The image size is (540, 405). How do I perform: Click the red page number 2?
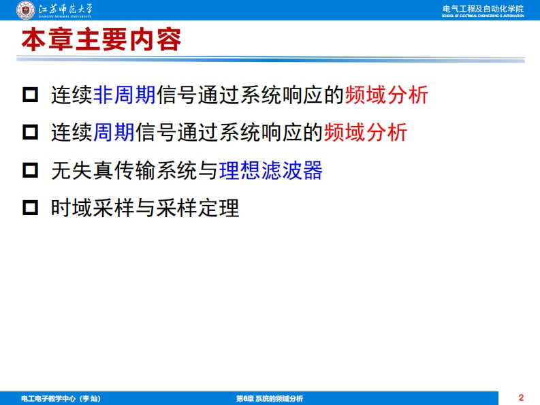pyautogui.click(x=521, y=398)
